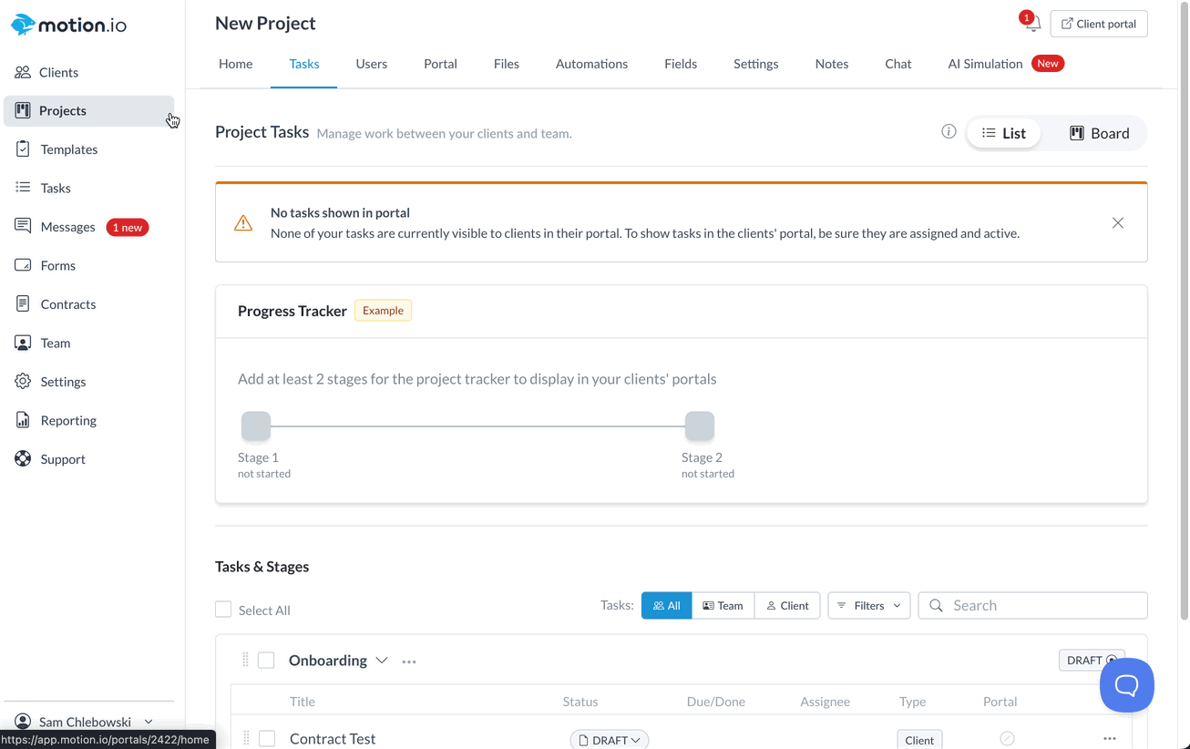The height and width of the screenshot is (749, 1190).
Task: Click the three-dot menu next to Onboarding
Action: [x=409, y=662]
